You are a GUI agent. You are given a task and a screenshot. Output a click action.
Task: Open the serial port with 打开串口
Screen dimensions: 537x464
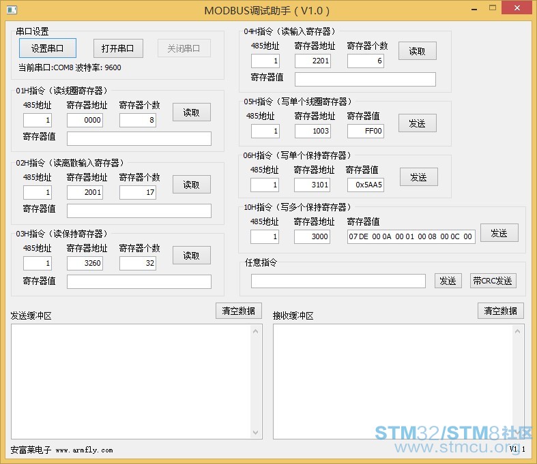coord(118,48)
